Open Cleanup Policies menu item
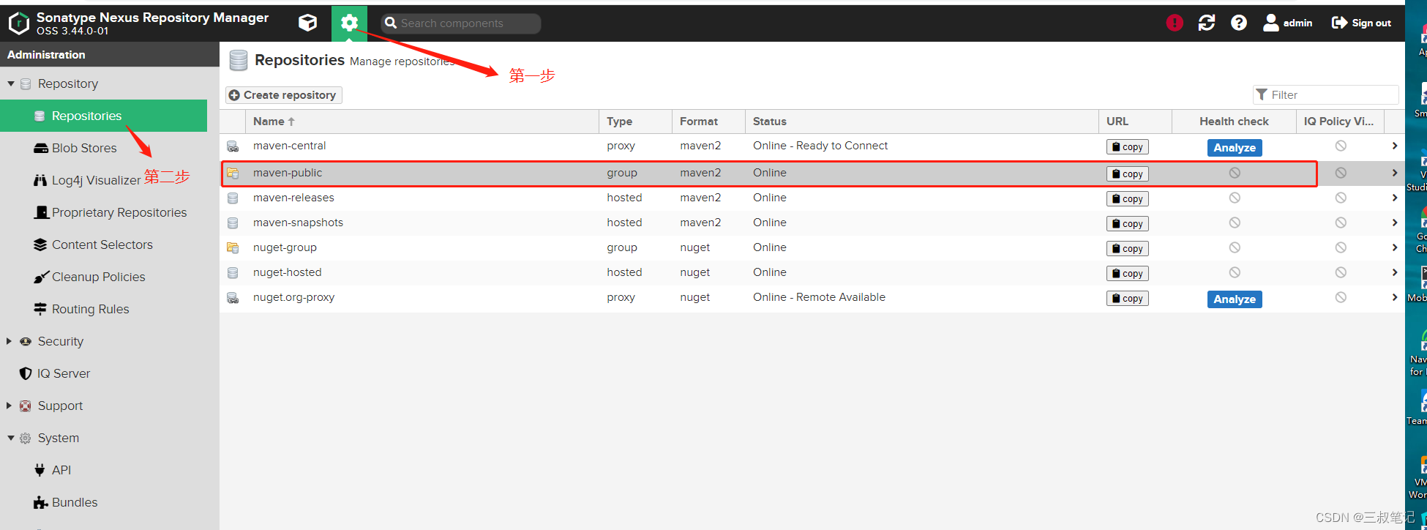Screen dimensions: 1427x530 (x=99, y=277)
